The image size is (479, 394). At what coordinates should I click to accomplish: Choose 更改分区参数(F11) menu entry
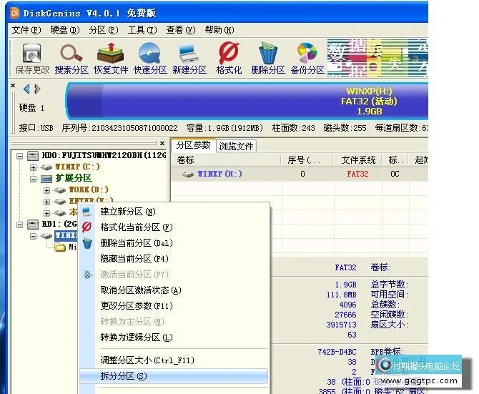coord(174,306)
